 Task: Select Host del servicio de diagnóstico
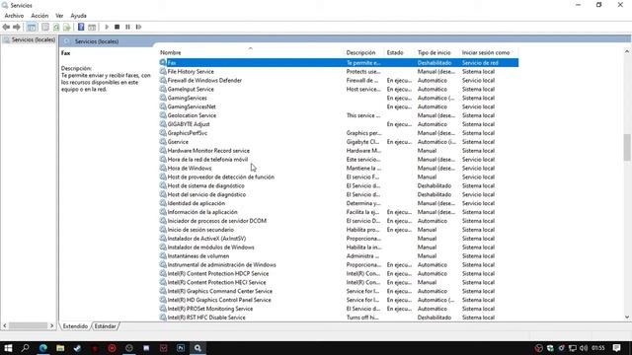click(x=339, y=195)
